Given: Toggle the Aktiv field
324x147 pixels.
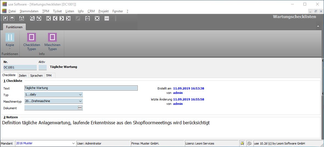Looking at the screenshot, I should click(x=43, y=67).
